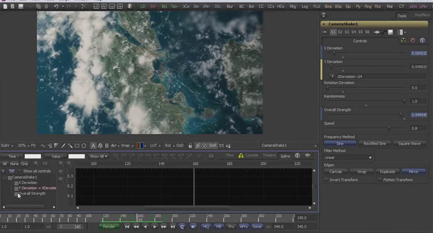This screenshot has width=433, height=233.
Task: Switch to the Timeline tab
Action: tap(269, 155)
